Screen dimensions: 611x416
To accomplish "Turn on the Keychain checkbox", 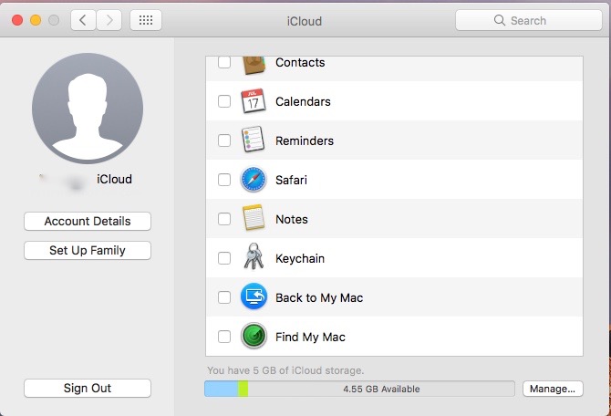I will pyautogui.click(x=224, y=258).
